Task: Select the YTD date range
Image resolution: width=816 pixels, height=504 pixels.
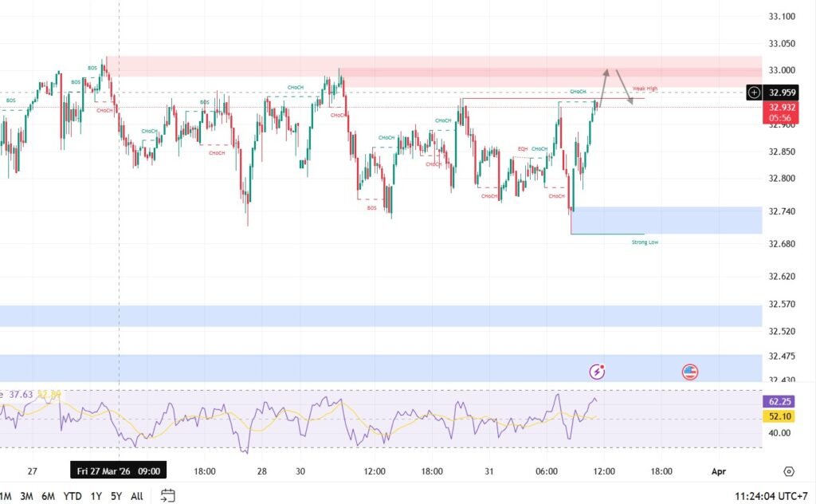Action: point(73,496)
